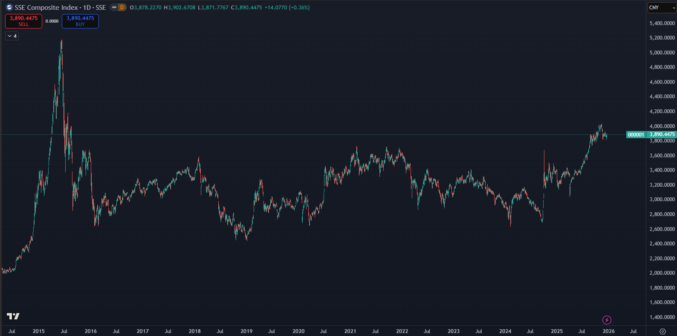Click the SSE Composite Index title text
Screen dimensions: 677x336
pyautogui.click(x=46, y=8)
